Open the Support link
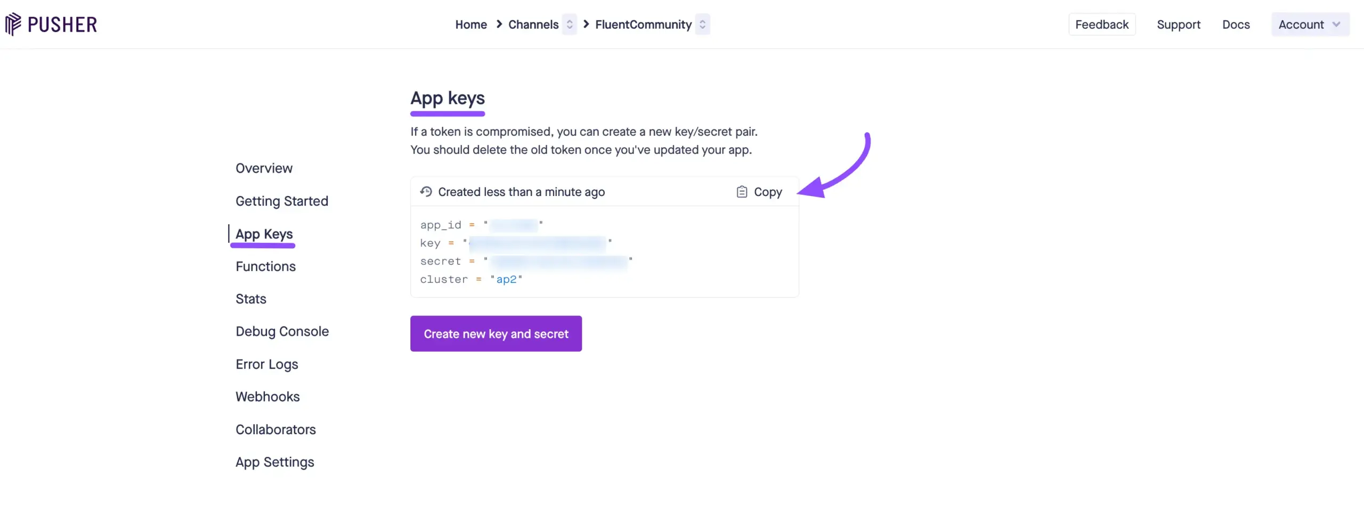The height and width of the screenshot is (505, 1364). pyautogui.click(x=1179, y=25)
